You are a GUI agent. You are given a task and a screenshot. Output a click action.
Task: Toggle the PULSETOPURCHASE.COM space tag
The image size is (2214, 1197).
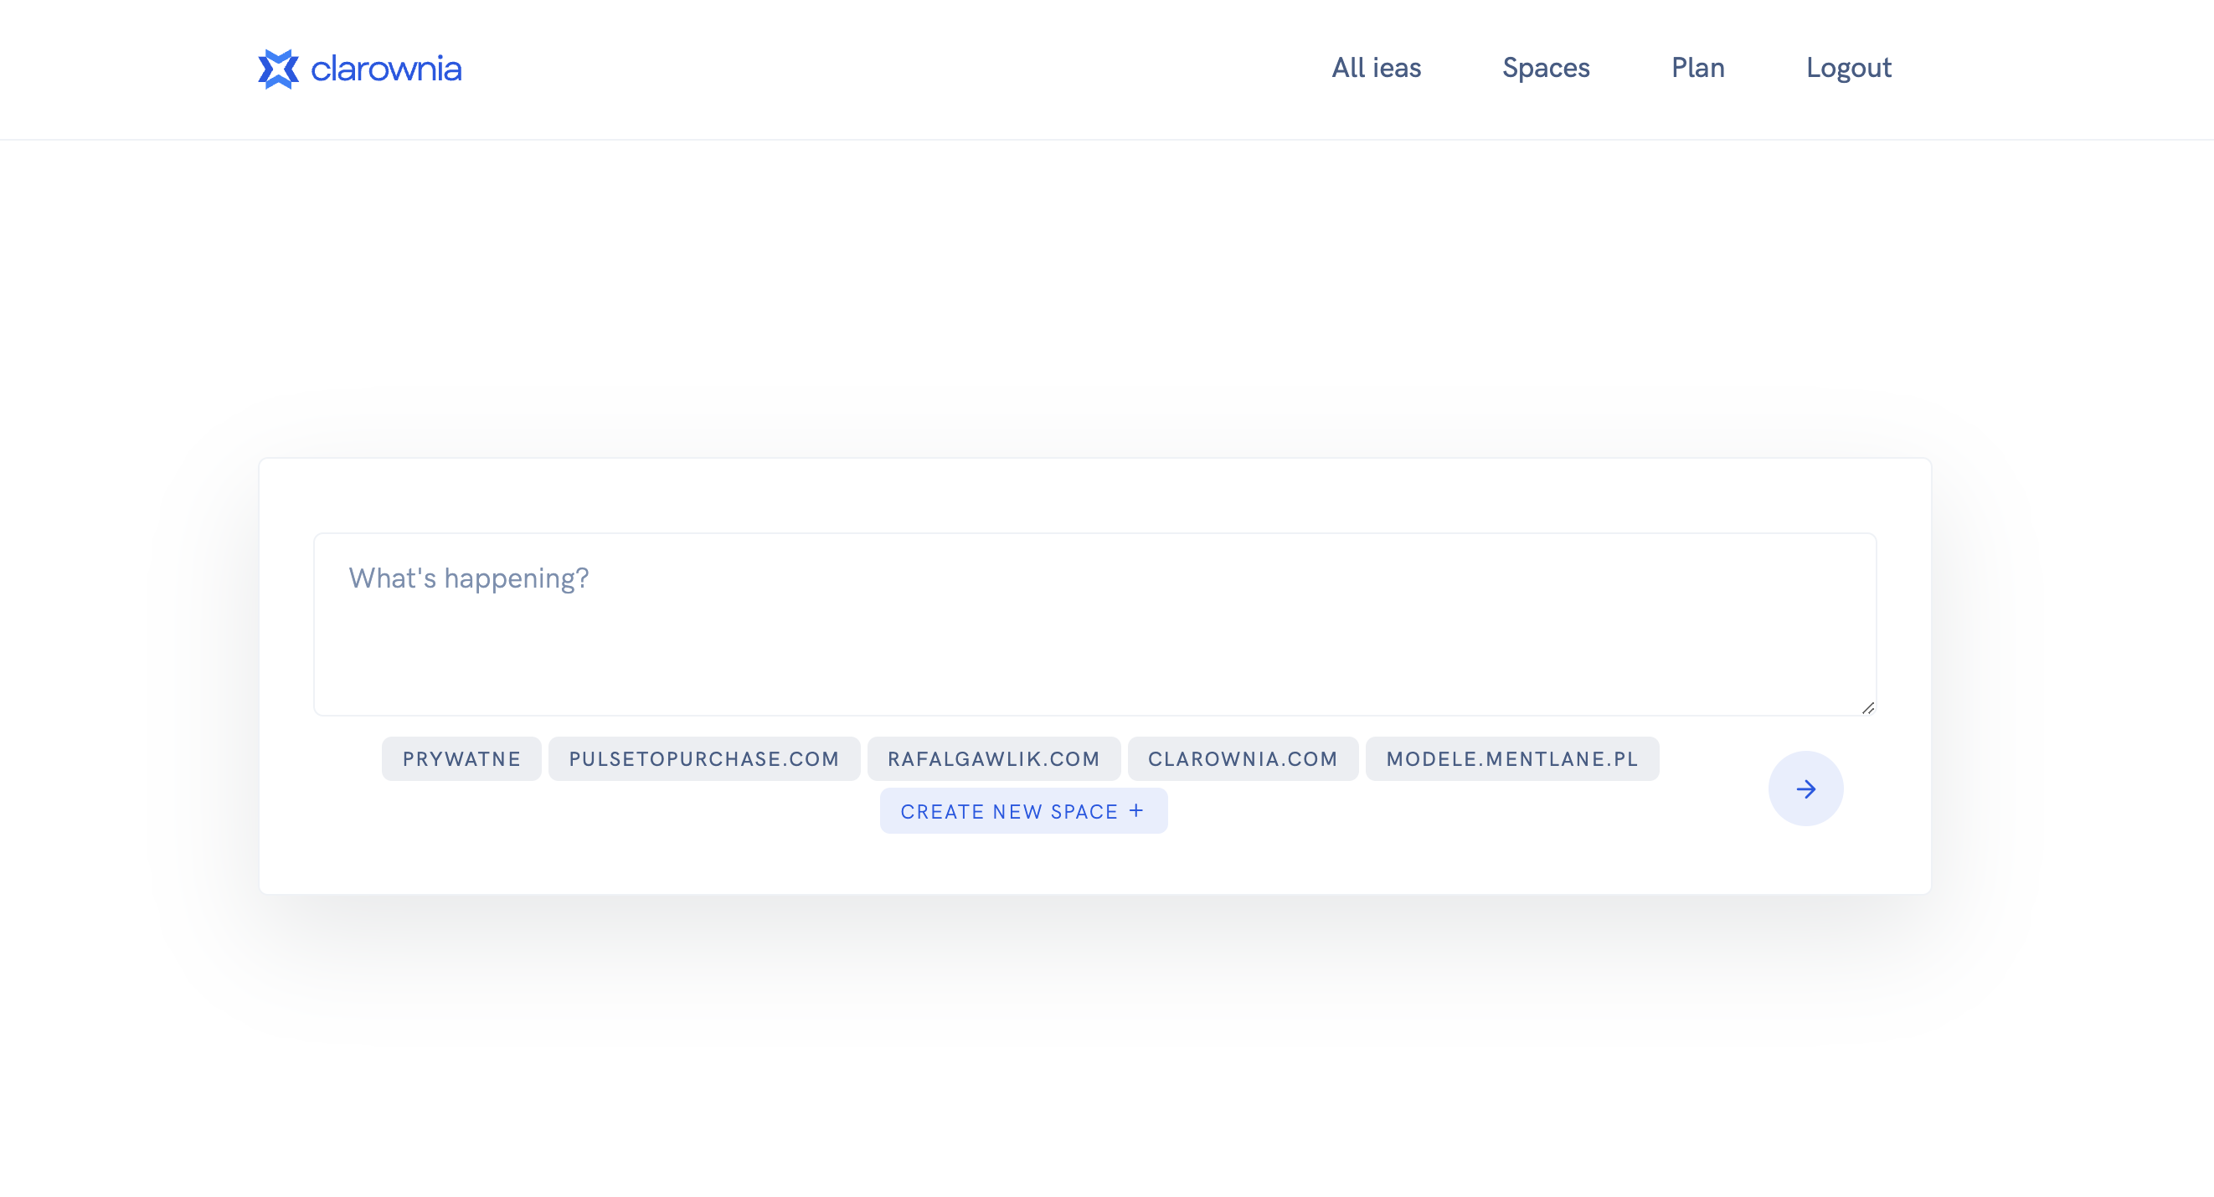click(704, 758)
